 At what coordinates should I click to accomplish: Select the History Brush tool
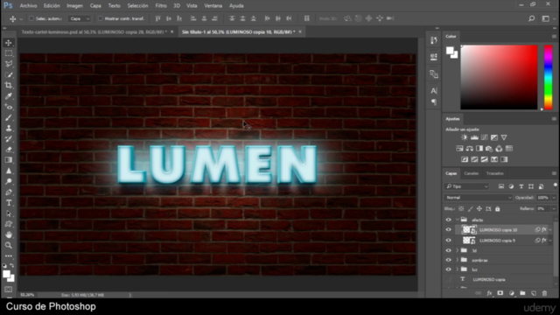pos(9,139)
